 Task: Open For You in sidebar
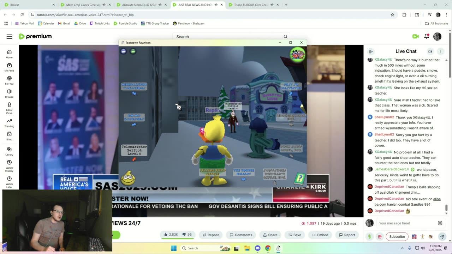pos(9,80)
